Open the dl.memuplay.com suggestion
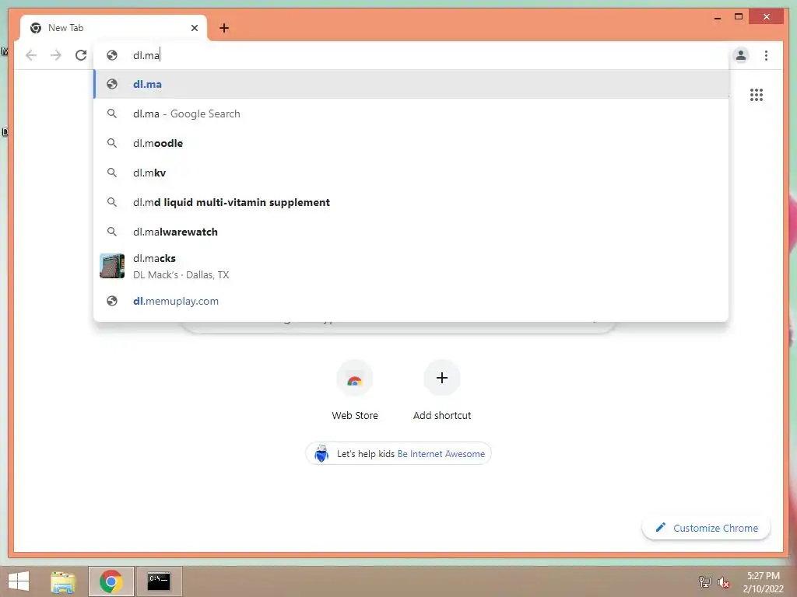 pyautogui.click(x=411, y=301)
